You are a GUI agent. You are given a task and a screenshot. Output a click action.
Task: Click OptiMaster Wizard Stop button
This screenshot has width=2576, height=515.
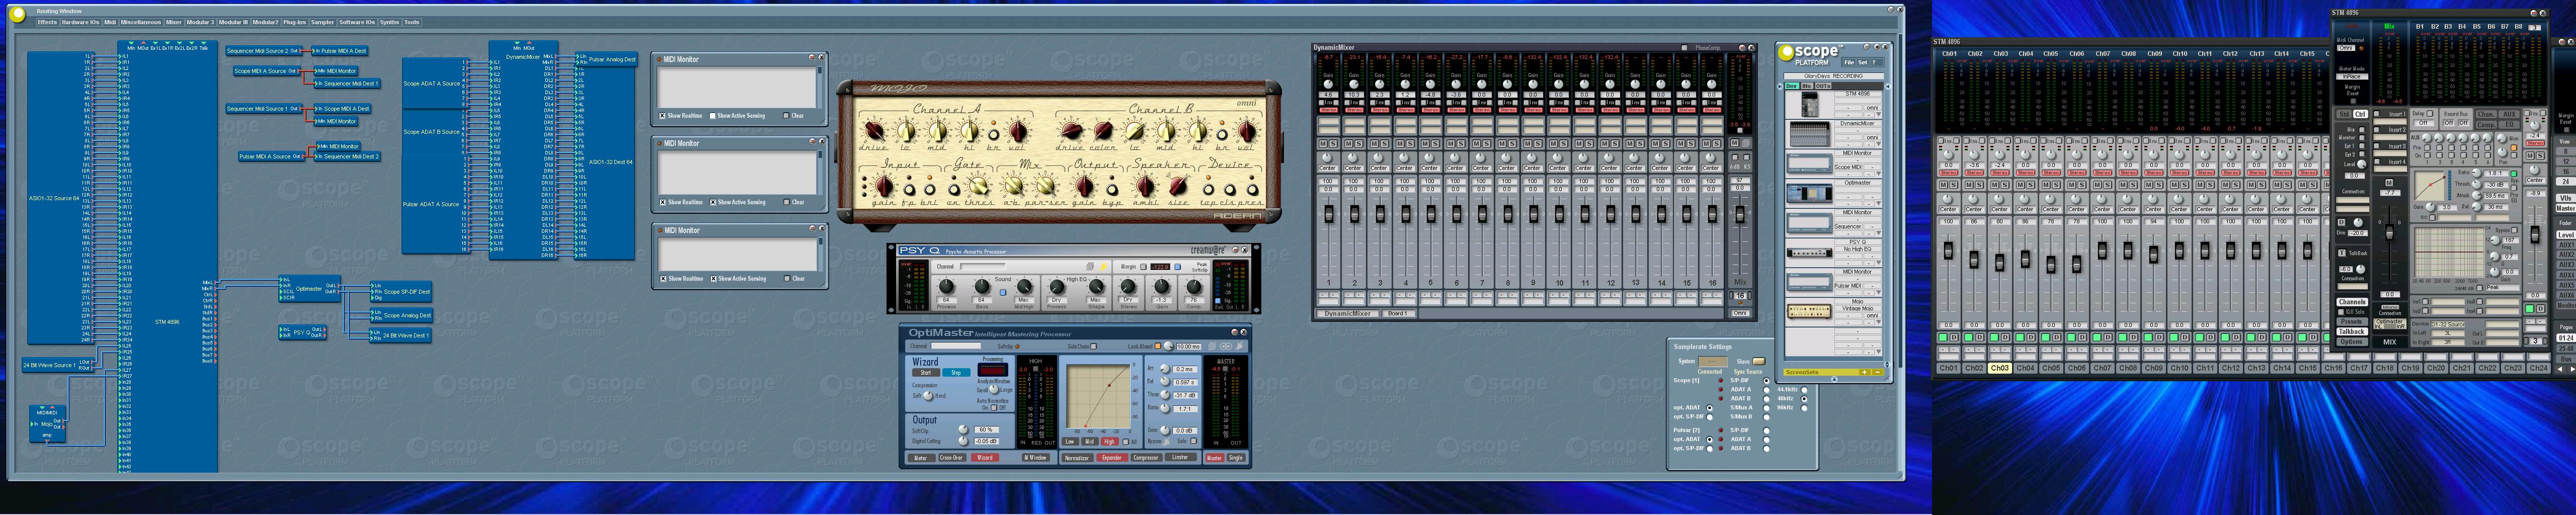click(956, 372)
